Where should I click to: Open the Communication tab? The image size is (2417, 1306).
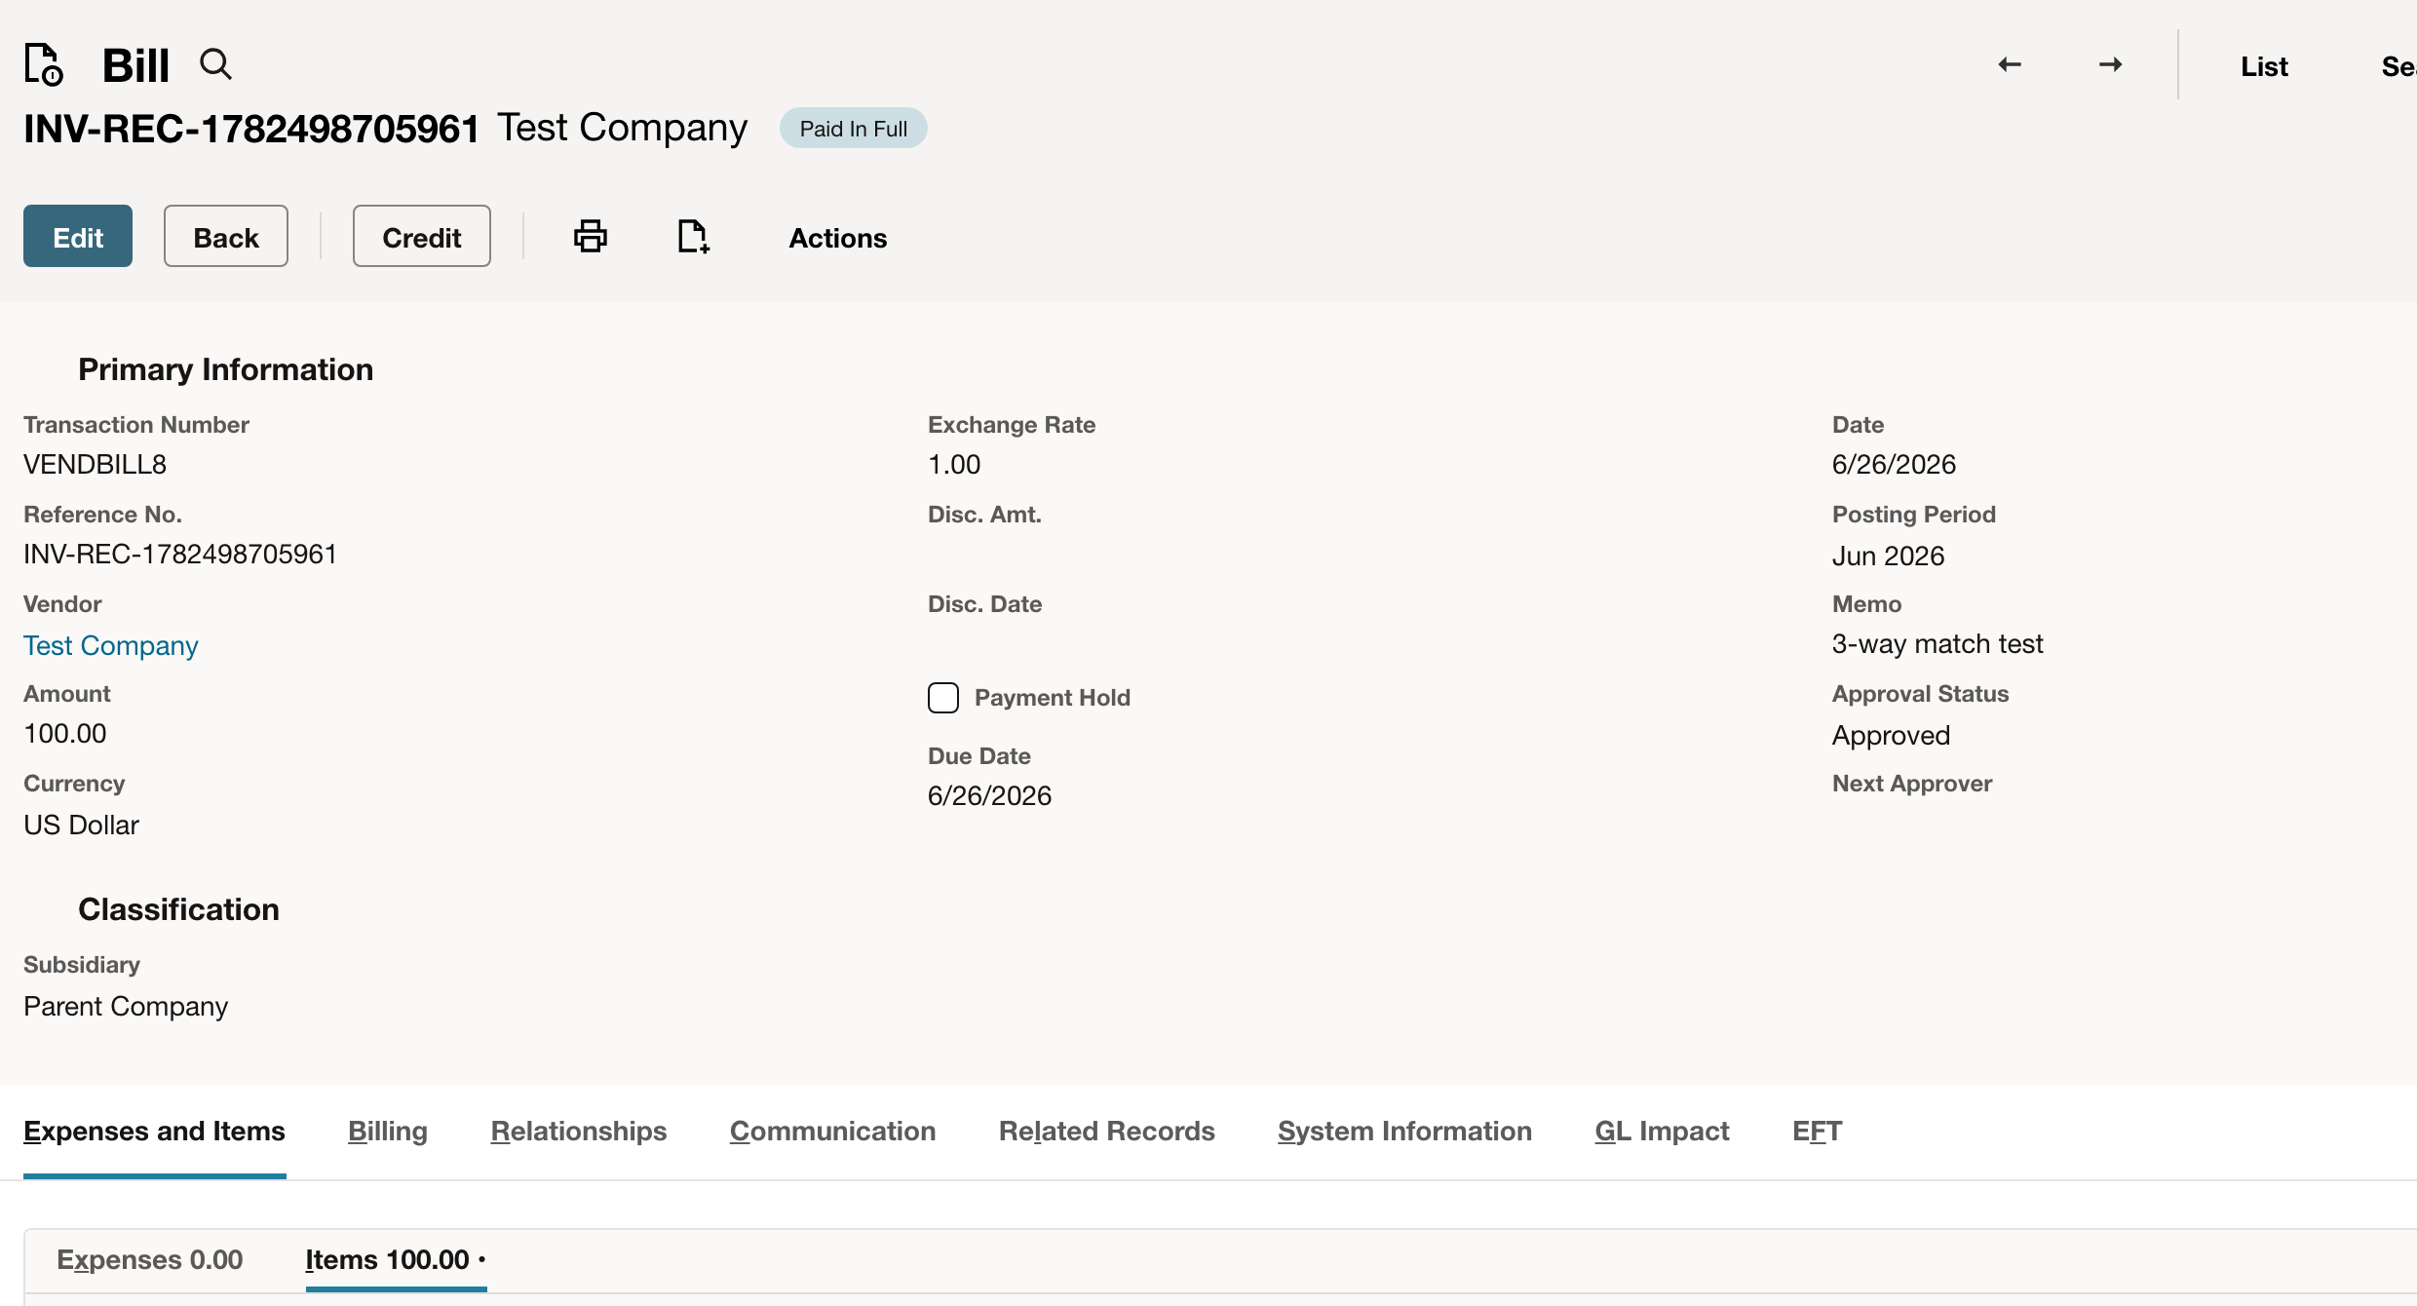coord(833,1131)
